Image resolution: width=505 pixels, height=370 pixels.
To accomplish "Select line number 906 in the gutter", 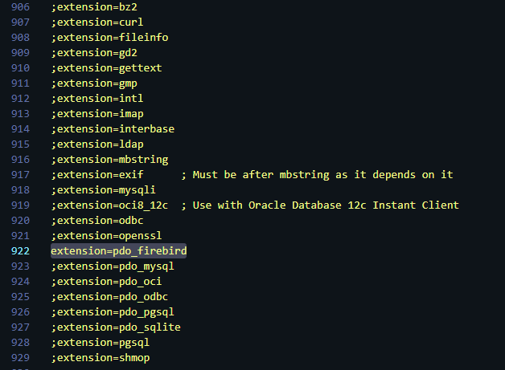I will click(21, 7).
